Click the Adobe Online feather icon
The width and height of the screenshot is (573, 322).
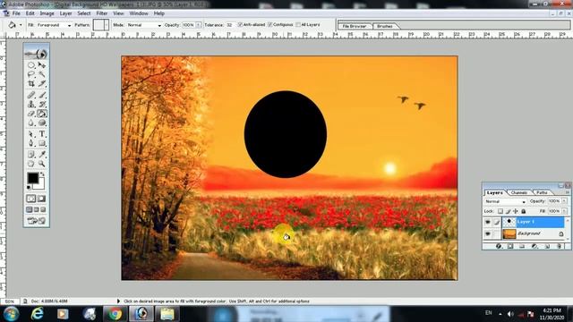pos(37,54)
